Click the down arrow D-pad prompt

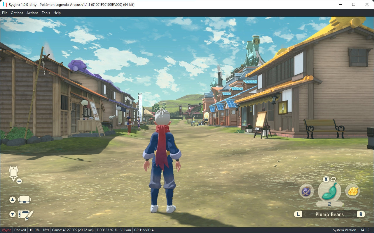pyautogui.click(x=12, y=214)
